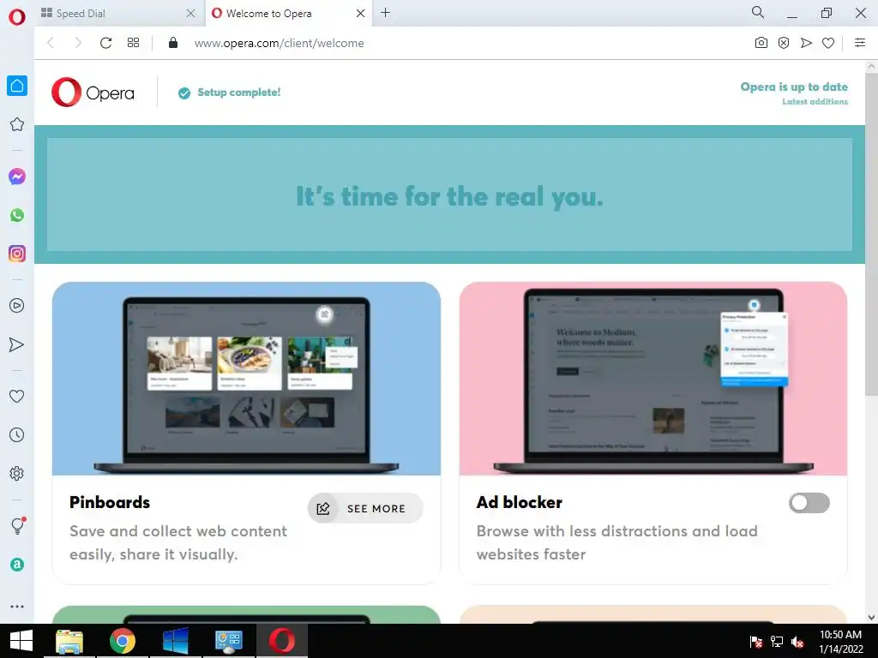
Task: Click SEE MORE on Pinboards card
Action: pyautogui.click(x=365, y=508)
